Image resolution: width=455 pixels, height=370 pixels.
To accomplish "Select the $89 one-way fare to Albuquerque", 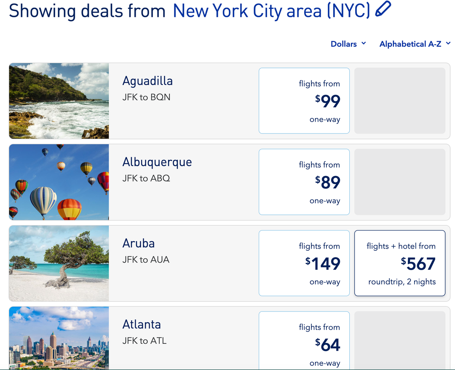I will pos(304,182).
